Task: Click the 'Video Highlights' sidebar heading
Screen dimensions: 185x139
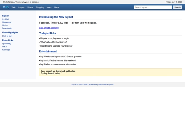Action: 10,33
